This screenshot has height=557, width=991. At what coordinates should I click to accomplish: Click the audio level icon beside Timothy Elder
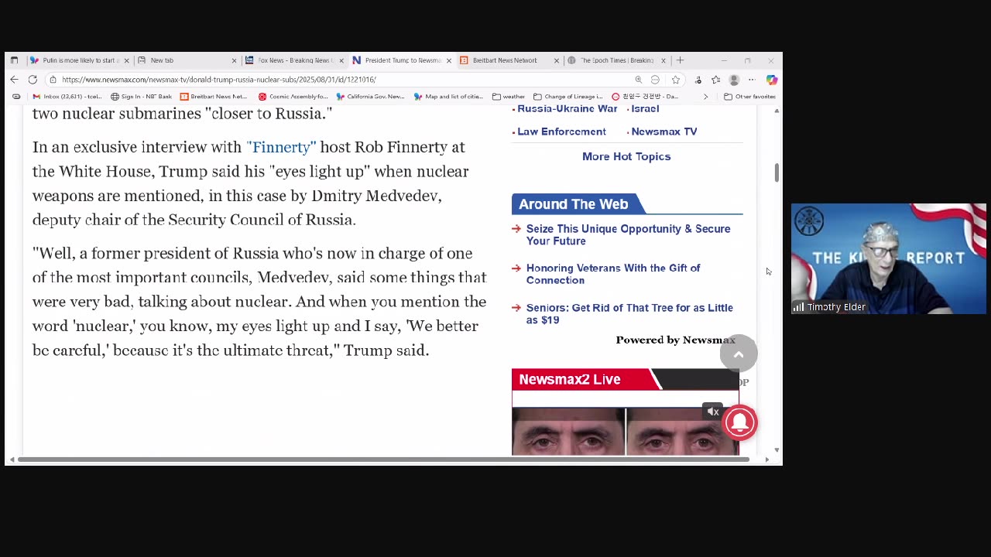[x=798, y=307]
